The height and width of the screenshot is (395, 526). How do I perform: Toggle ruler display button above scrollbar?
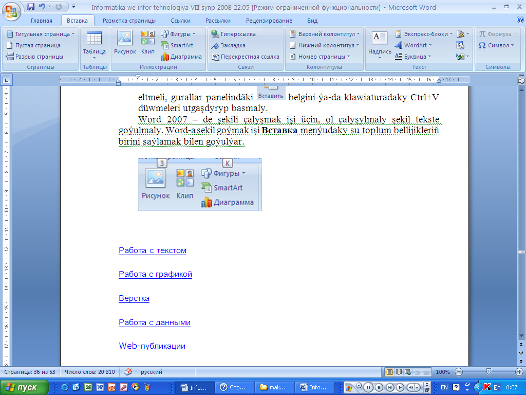click(x=521, y=81)
